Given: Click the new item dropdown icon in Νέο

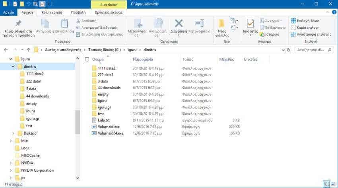Looking at the screenshot, I should tap(234, 21).
